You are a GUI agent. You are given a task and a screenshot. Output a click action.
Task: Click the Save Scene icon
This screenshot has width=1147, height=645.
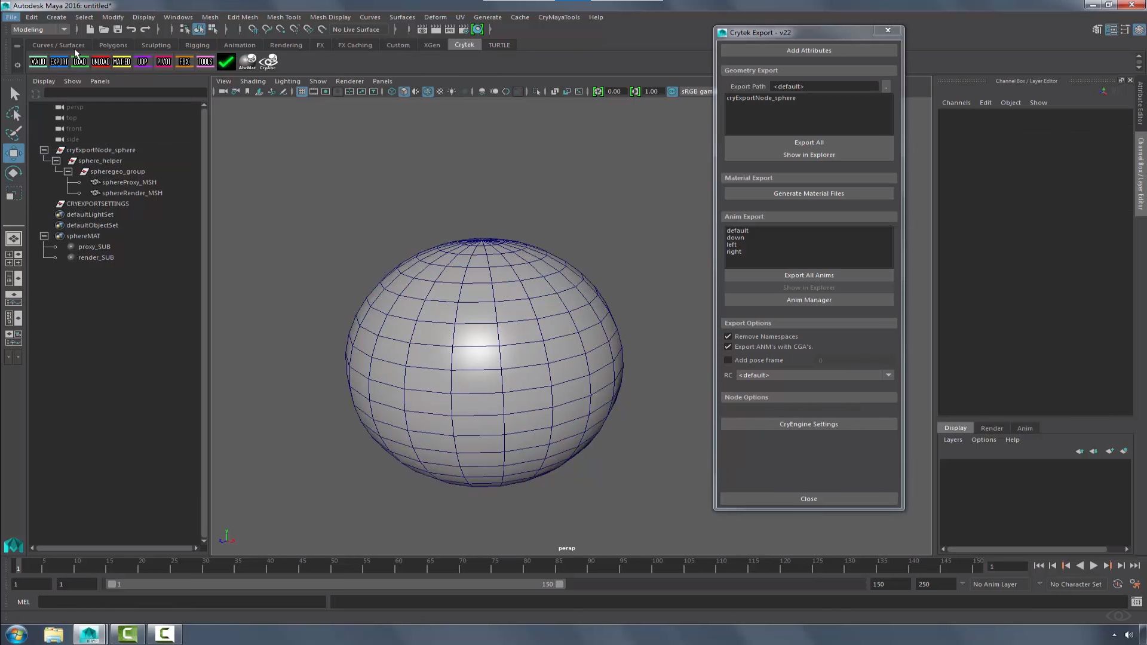(x=118, y=29)
